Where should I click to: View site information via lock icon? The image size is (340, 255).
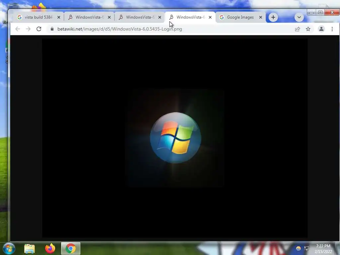coord(52,29)
